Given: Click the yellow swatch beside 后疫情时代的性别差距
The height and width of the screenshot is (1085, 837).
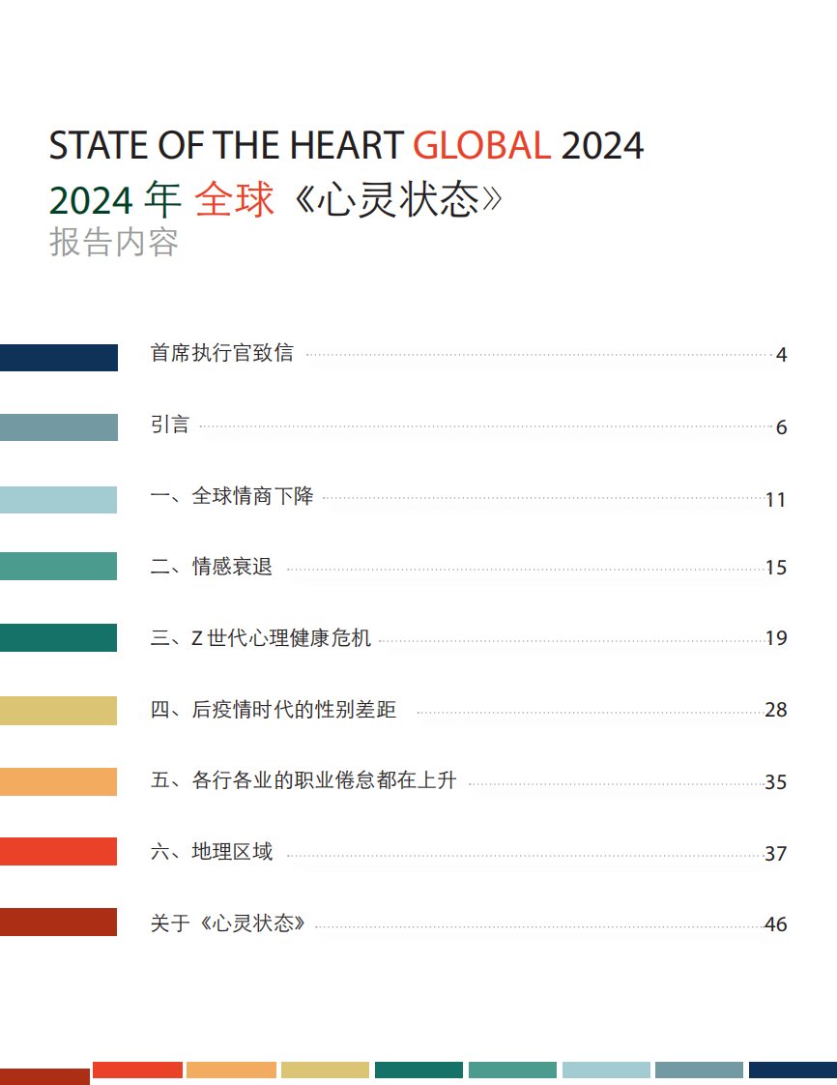Looking at the screenshot, I should (x=59, y=711).
